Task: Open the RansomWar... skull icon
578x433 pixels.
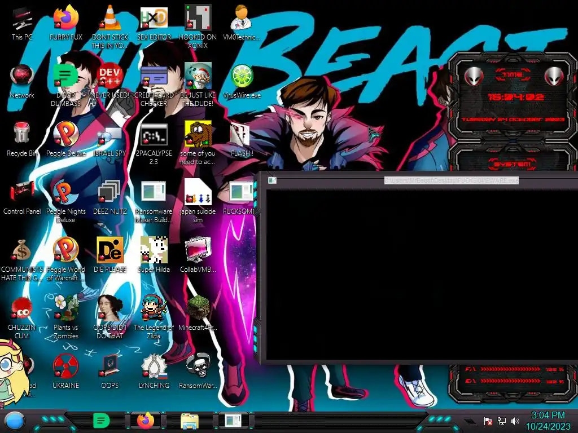Action: coord(198,366)
